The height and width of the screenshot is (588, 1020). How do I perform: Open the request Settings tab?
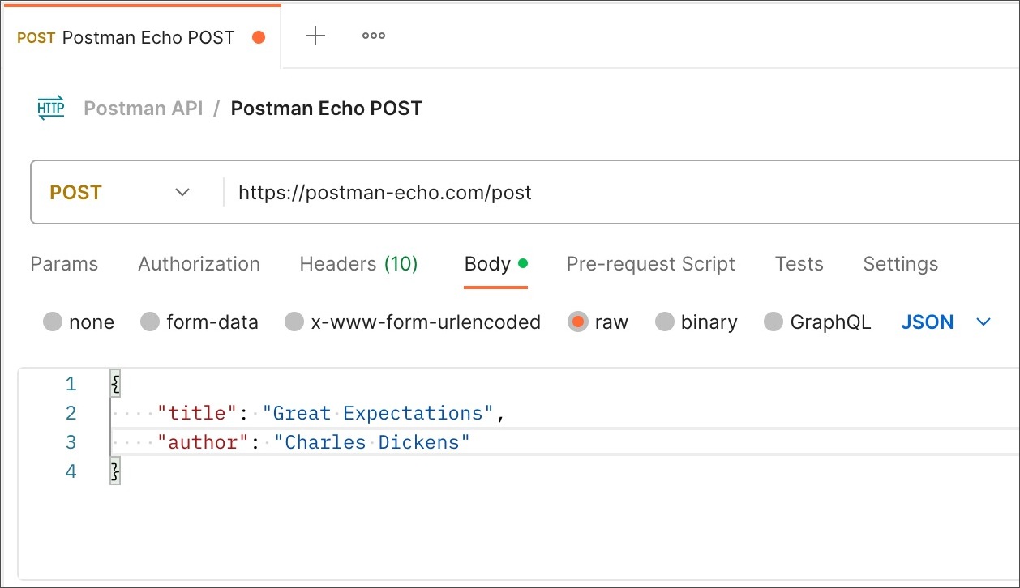[900, 264]
